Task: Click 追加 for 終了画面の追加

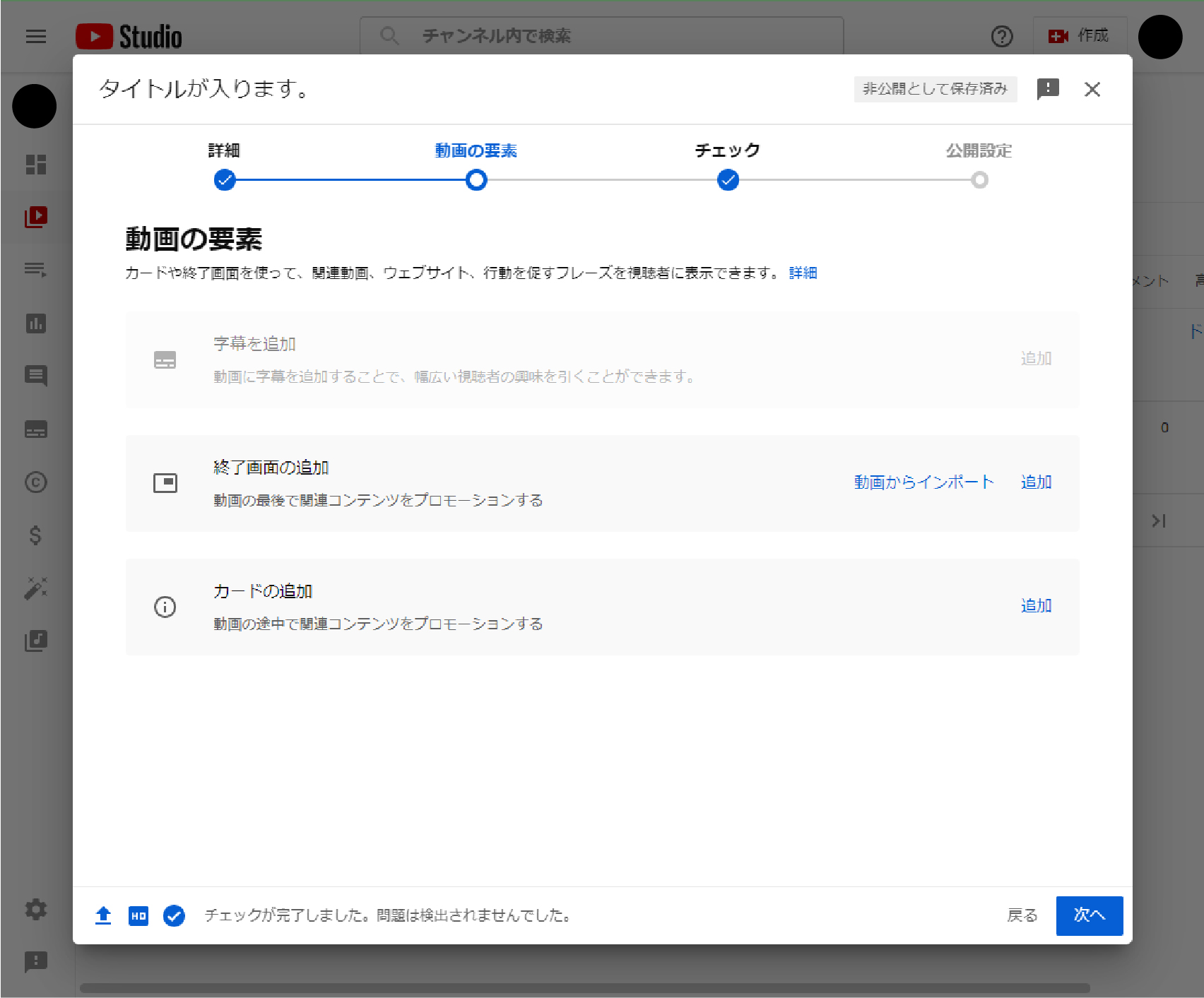Action: click(x=1036, y=482)
